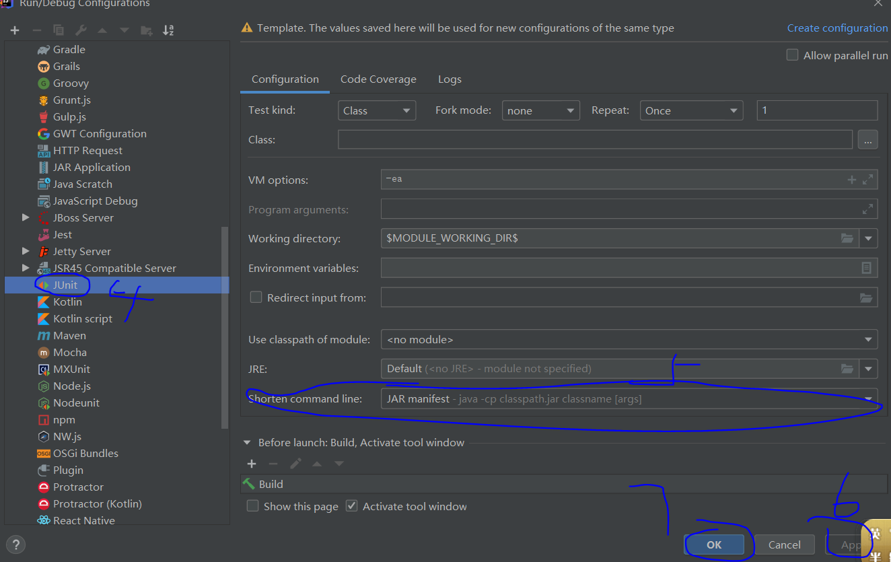
Task: Open the Fork mode dropdown
Action: [540, 110]
